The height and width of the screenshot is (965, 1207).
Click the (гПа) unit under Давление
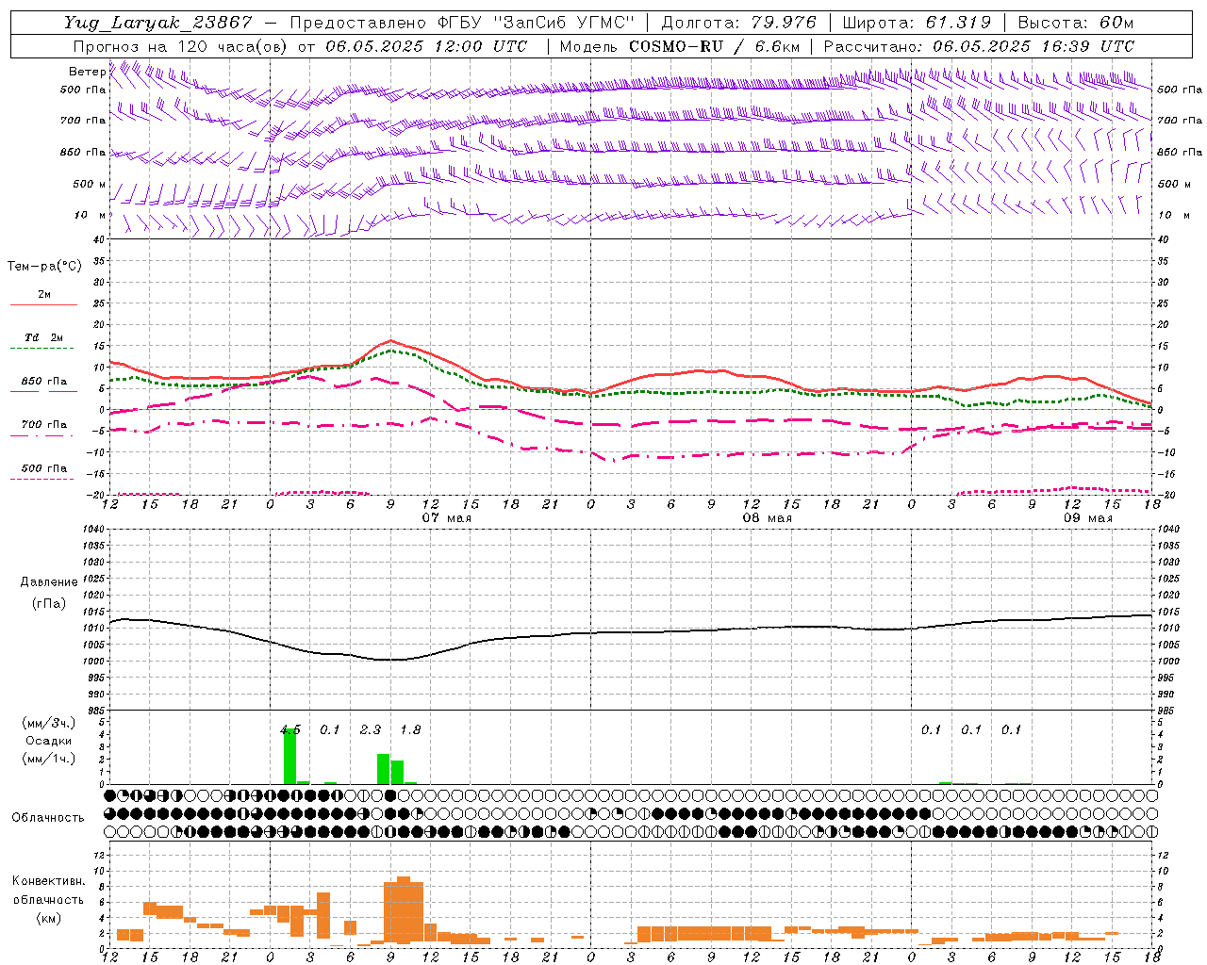point(49,604)
